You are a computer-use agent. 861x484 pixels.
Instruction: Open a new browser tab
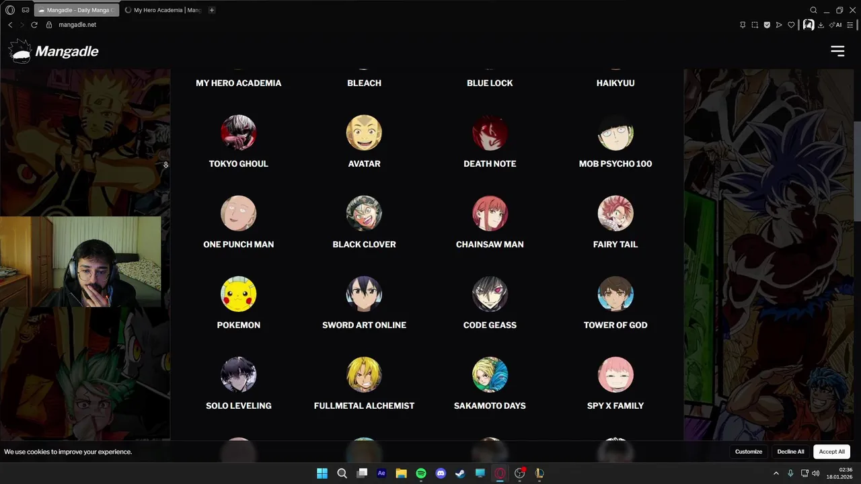pos(212,10)
